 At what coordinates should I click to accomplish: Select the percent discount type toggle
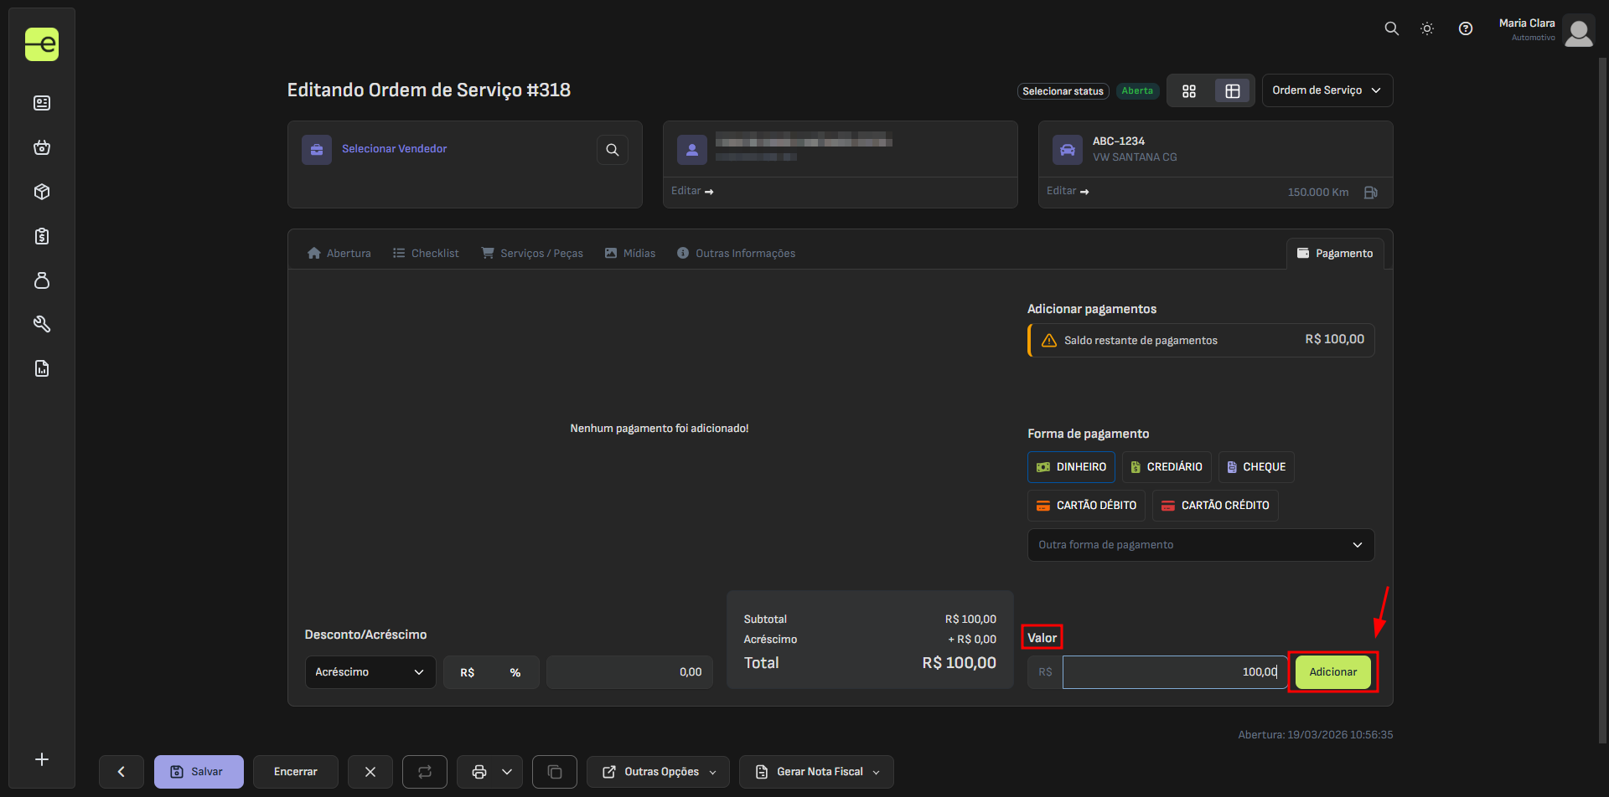515,672
